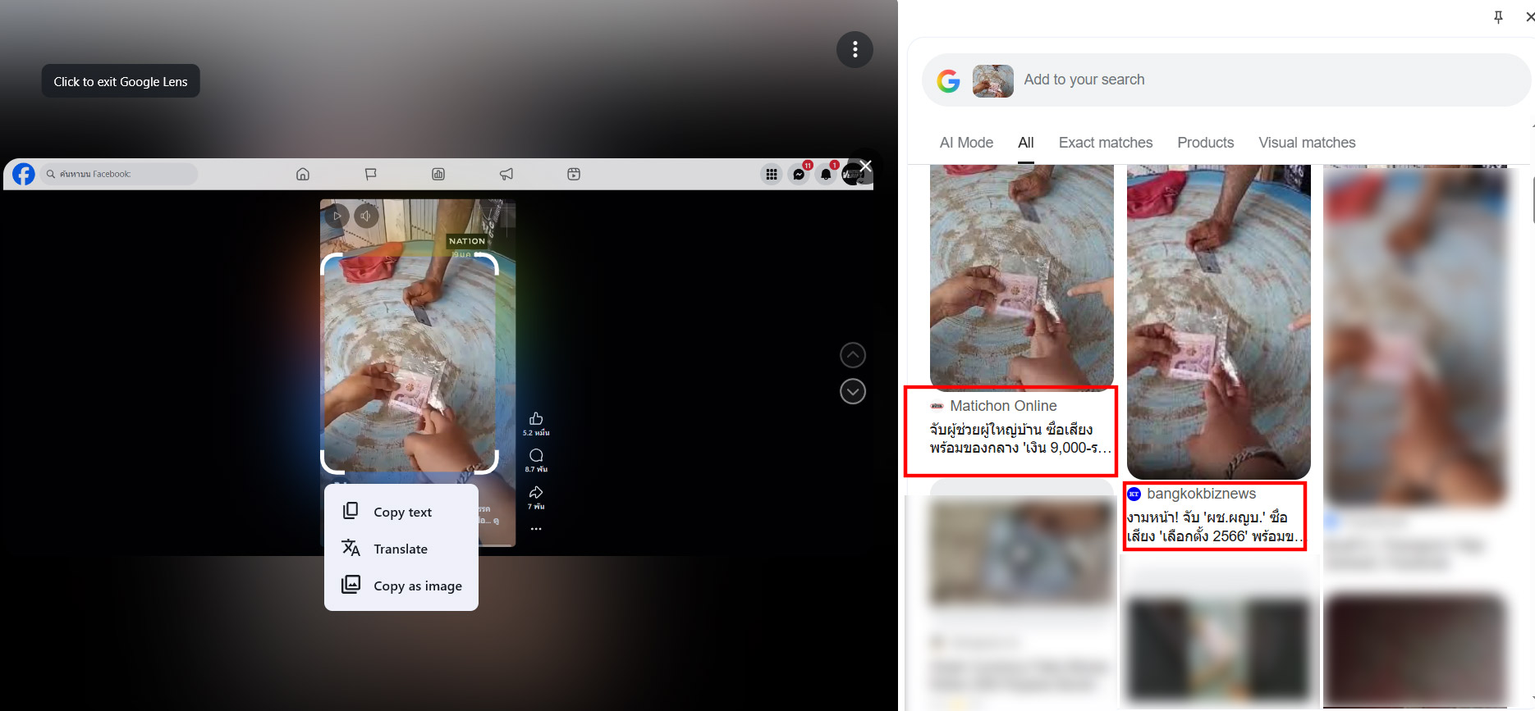Select Translate from the Lens menu
Screen dimensions: 1535x711
click(401, 549)
